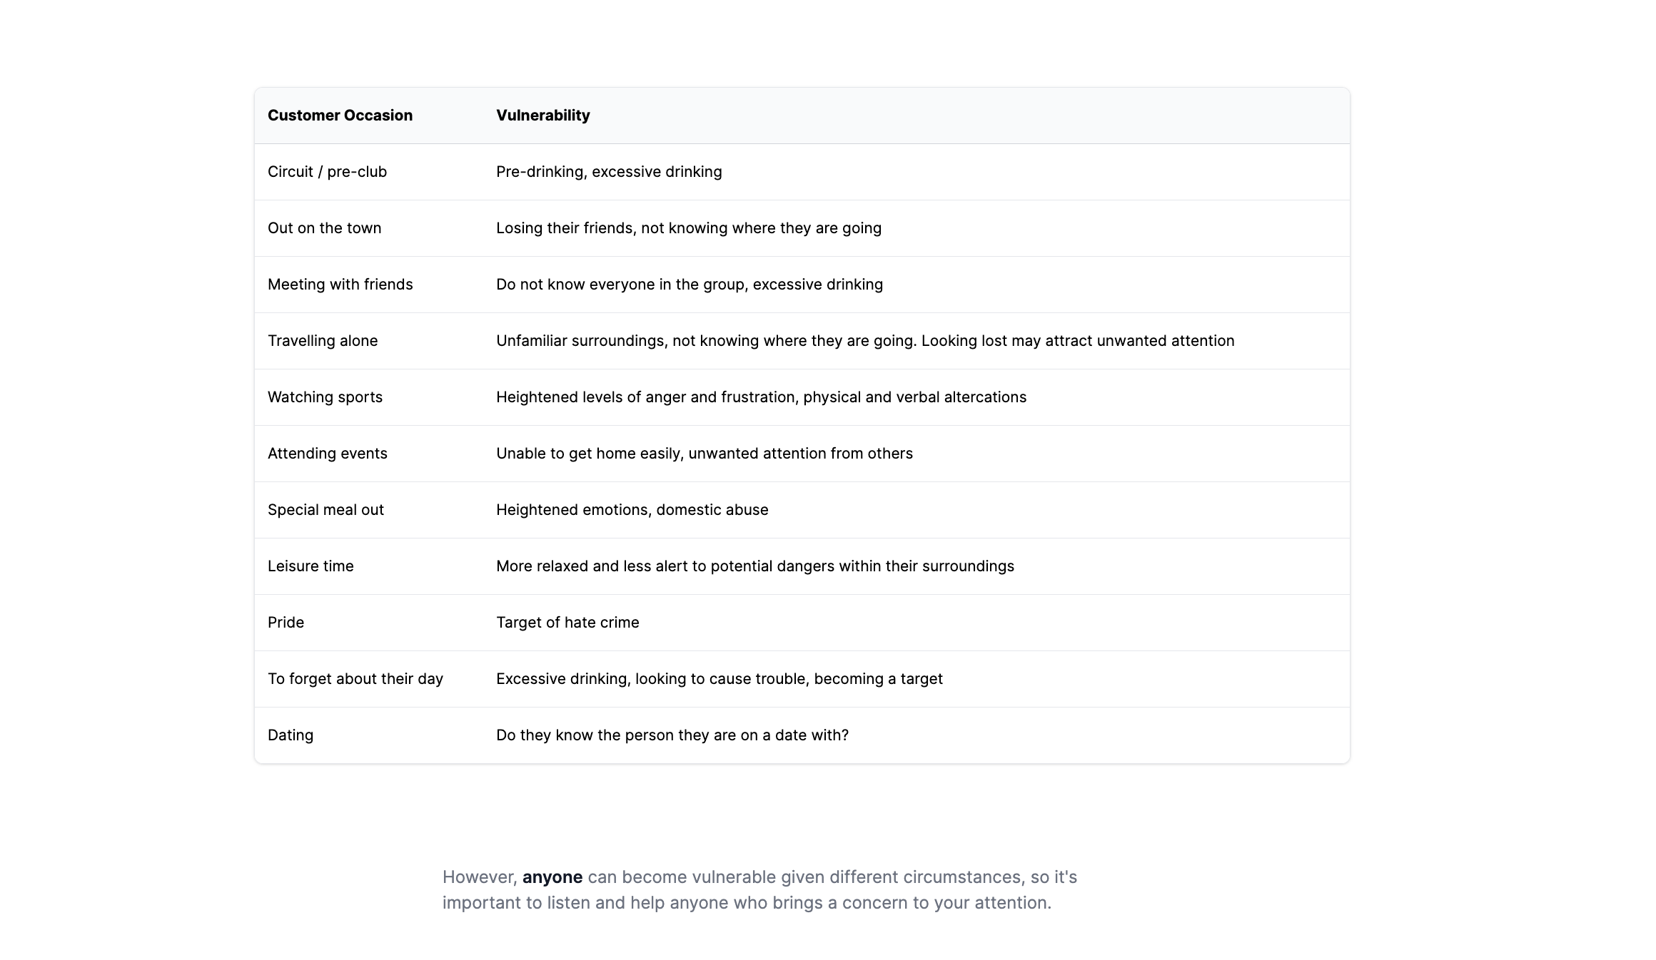This screenshot has height=960, width=1656.
Task: Select the Pride occasion cell
Action: point(286,623)
